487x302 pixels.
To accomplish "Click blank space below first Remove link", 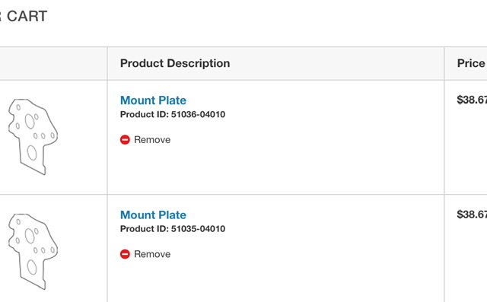I will pyautogui.click(x=275, y=169).
